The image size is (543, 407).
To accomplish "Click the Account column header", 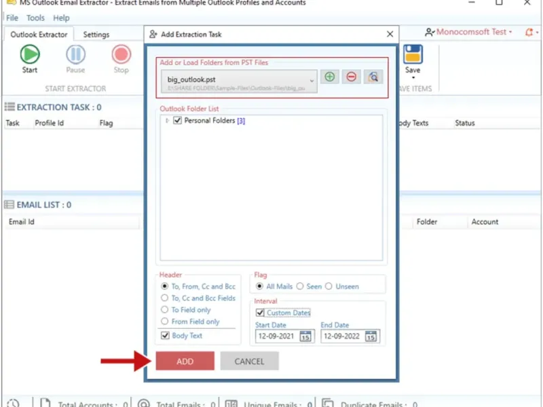I will [485, 222].
